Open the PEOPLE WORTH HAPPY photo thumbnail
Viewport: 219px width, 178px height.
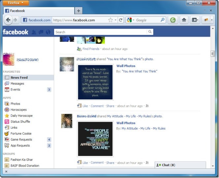click(x=95, y=139)
